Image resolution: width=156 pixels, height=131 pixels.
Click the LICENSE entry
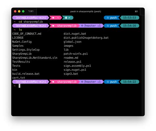(x=18, y=38)
